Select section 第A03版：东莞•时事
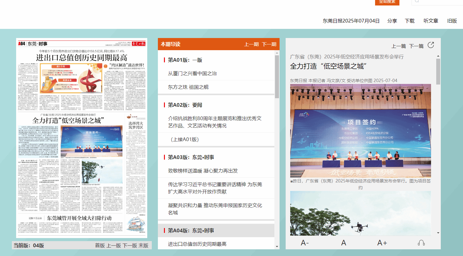Image resolution: width=463 pixels, height=256 pixels. pos(191,157)
